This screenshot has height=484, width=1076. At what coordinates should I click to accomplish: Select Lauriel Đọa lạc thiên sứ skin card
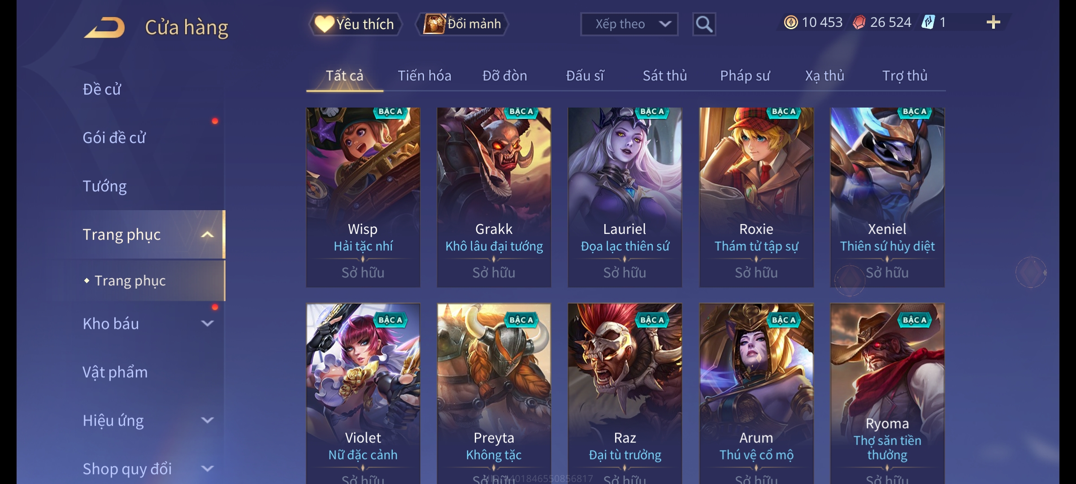pos(625,197)
